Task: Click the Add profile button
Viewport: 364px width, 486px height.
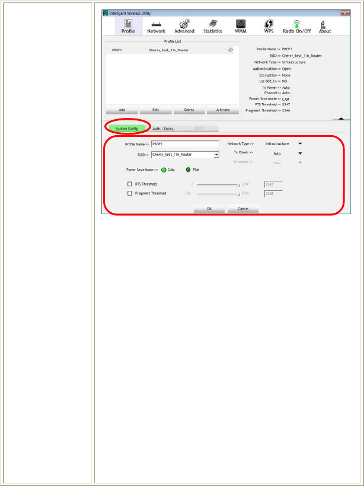Action: [x=122, y=110]
